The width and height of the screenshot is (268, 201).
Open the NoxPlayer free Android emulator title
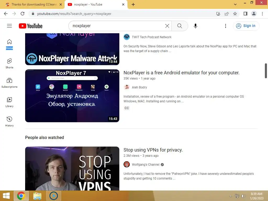click(x=181, y=73)
